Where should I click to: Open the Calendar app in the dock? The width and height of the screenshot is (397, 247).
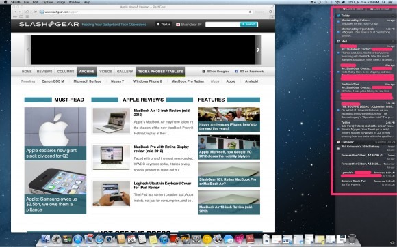(131, 239)
